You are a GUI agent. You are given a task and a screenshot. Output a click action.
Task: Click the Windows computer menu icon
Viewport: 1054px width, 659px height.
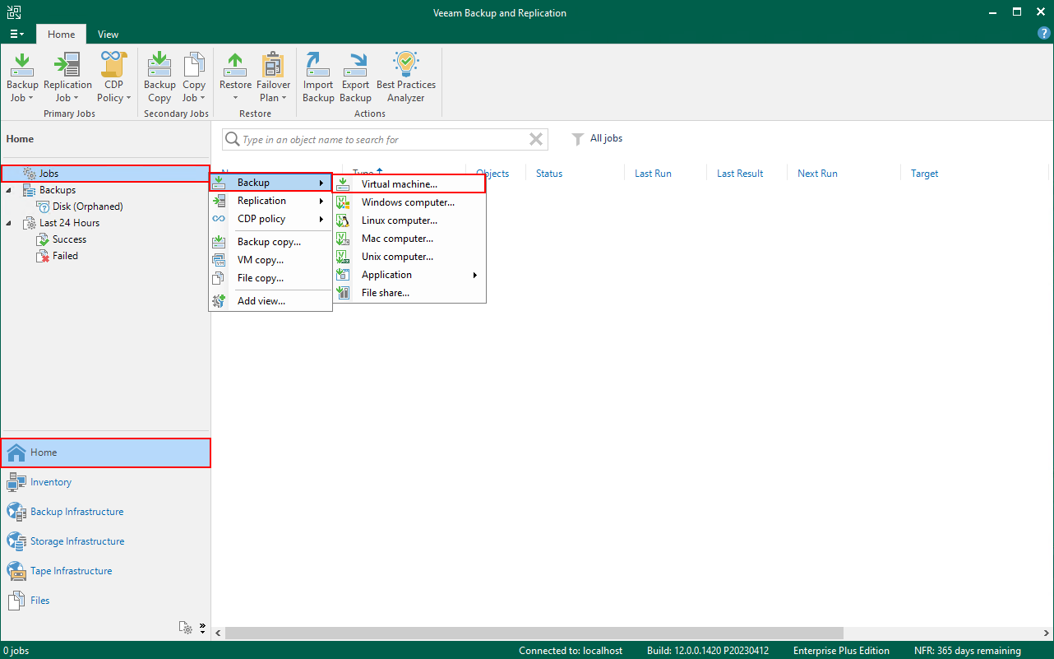(x=344, y=202)
